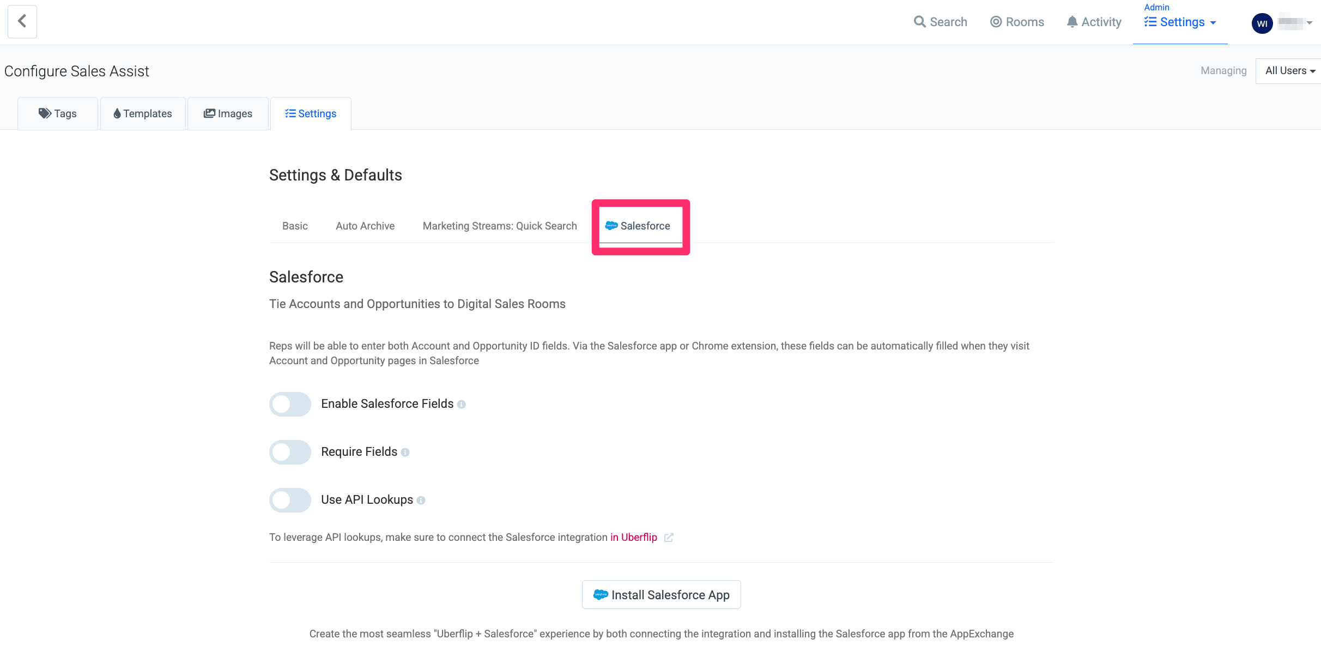
Task: Open Marketing Streams: Quick Search sub-tab
Action: click(500, 226)
